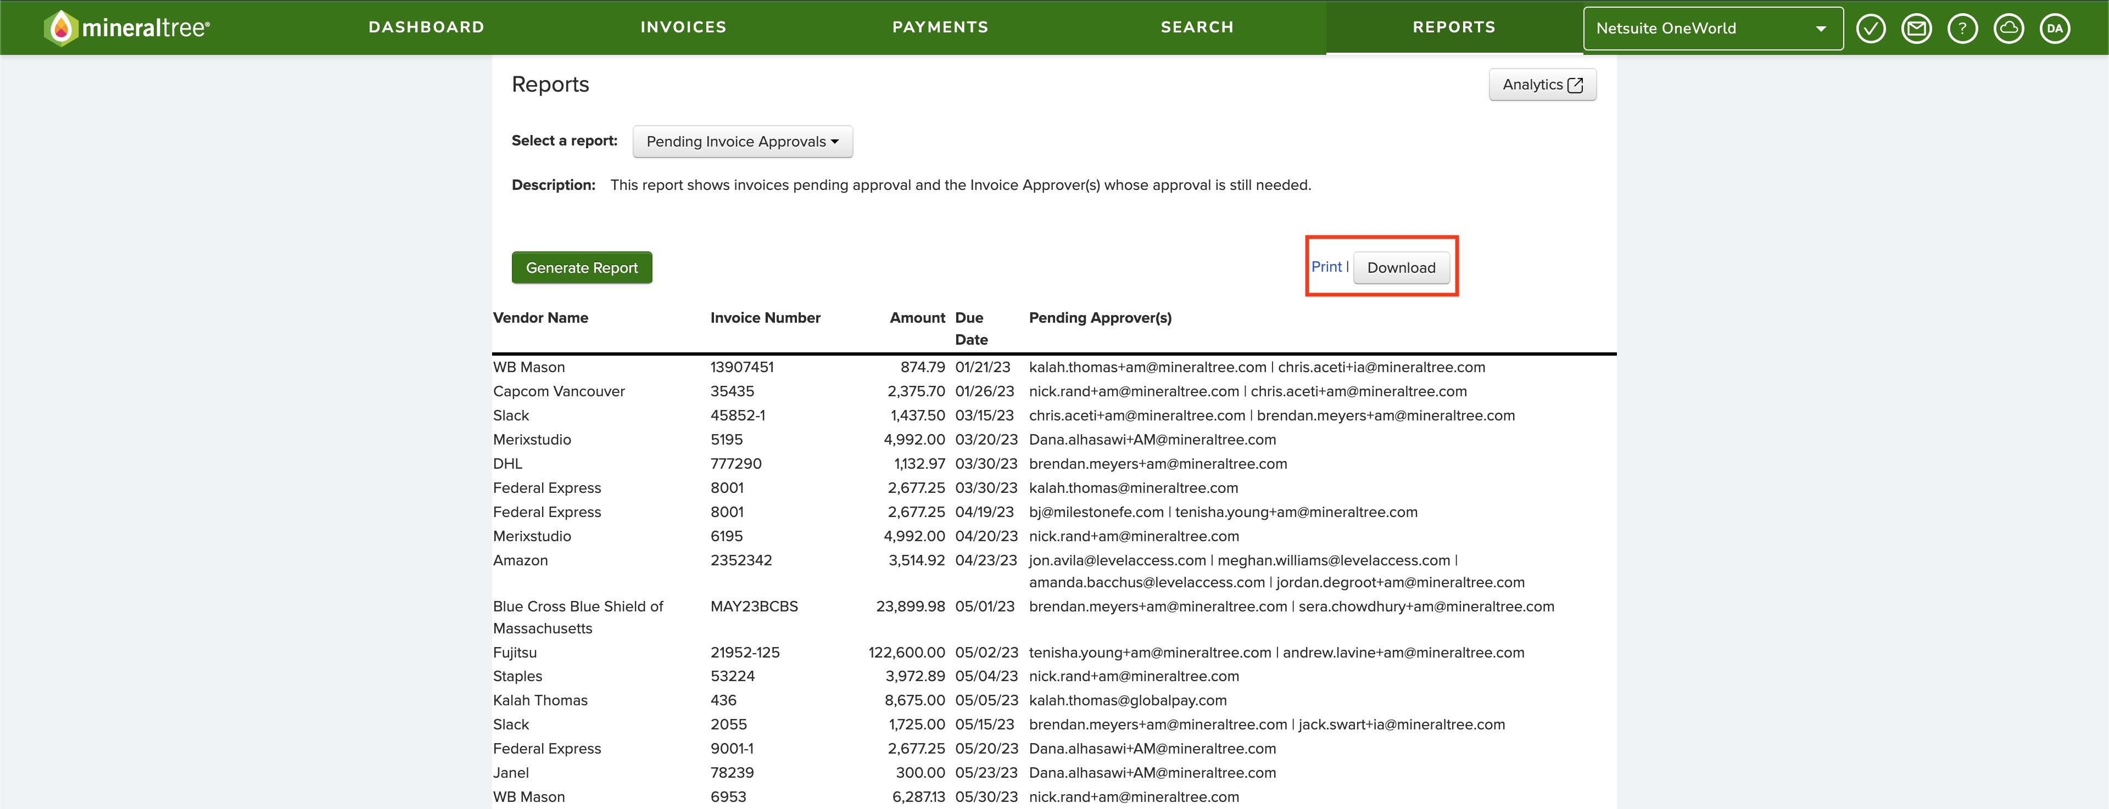The image size is (2109, 809).
Task: Select invoice number 45852-1
Action: pos(739,415)
